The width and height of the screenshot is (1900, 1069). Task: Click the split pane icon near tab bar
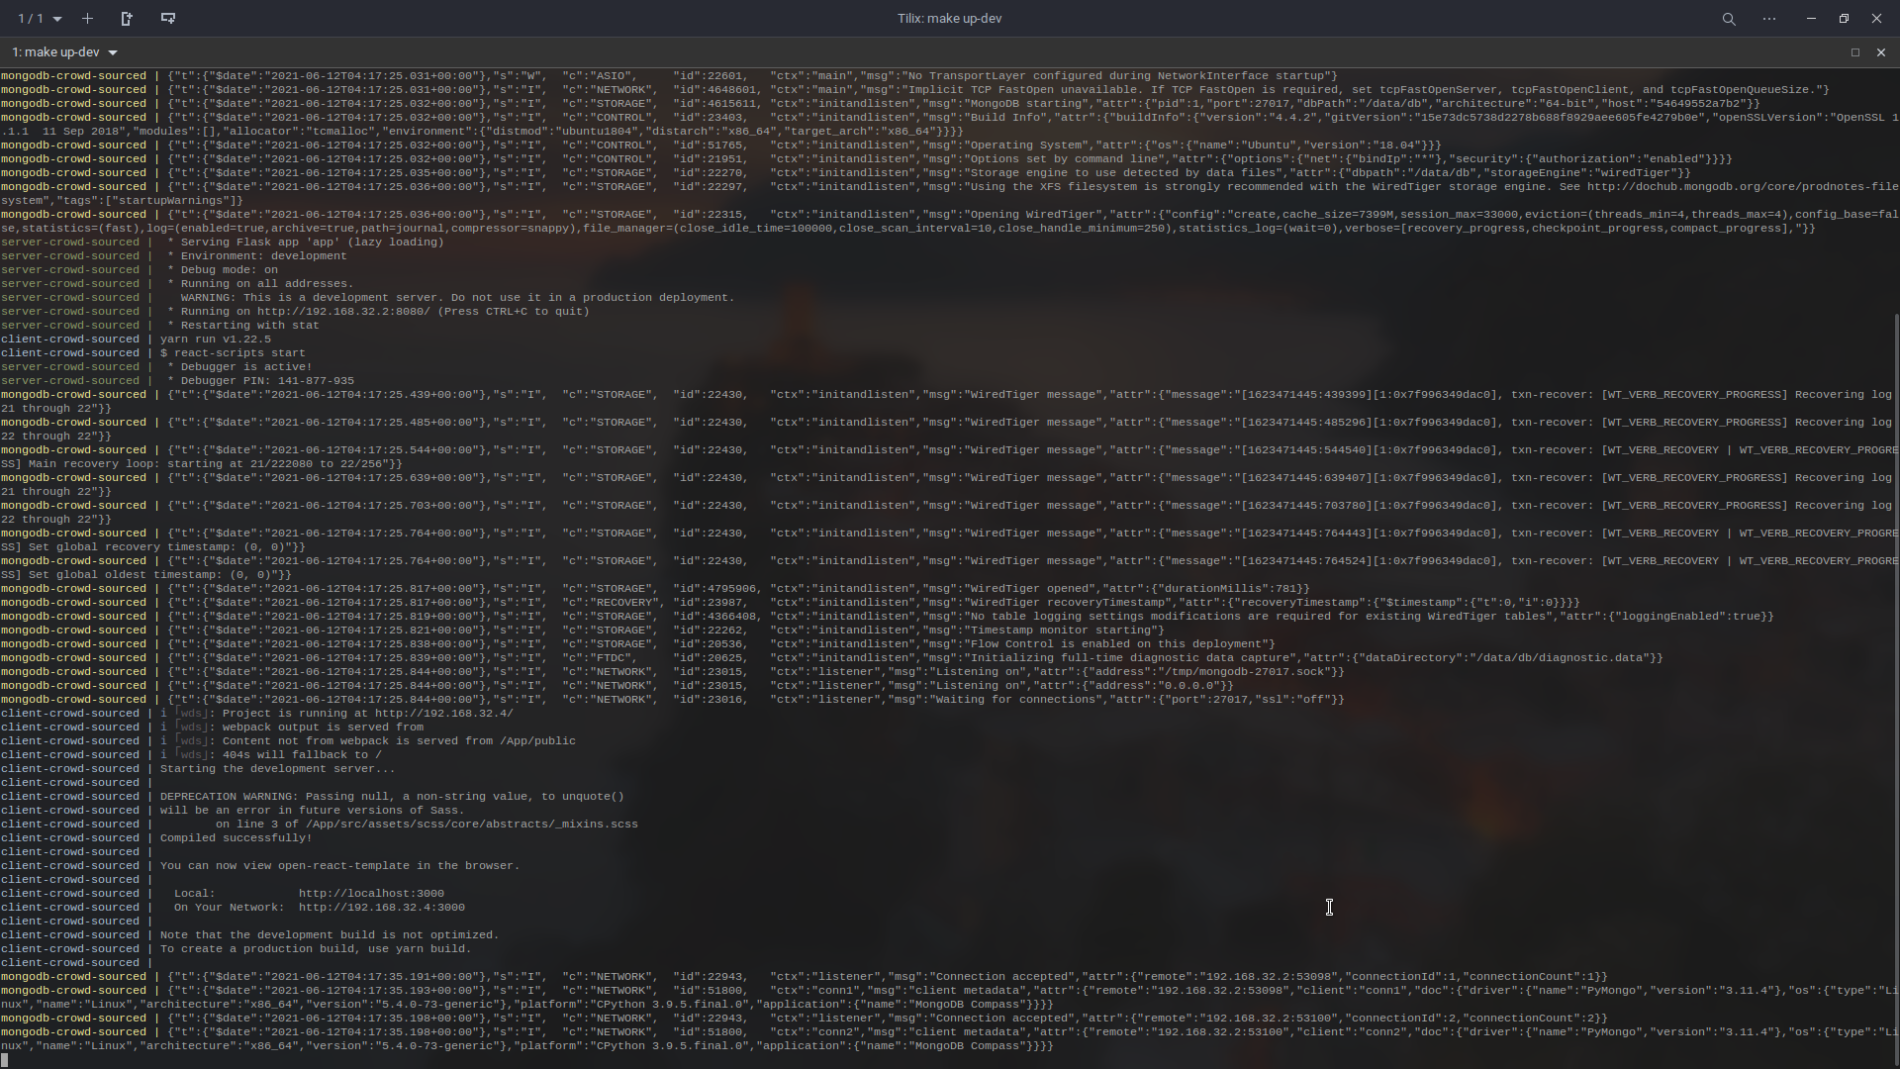click(126, 17)
